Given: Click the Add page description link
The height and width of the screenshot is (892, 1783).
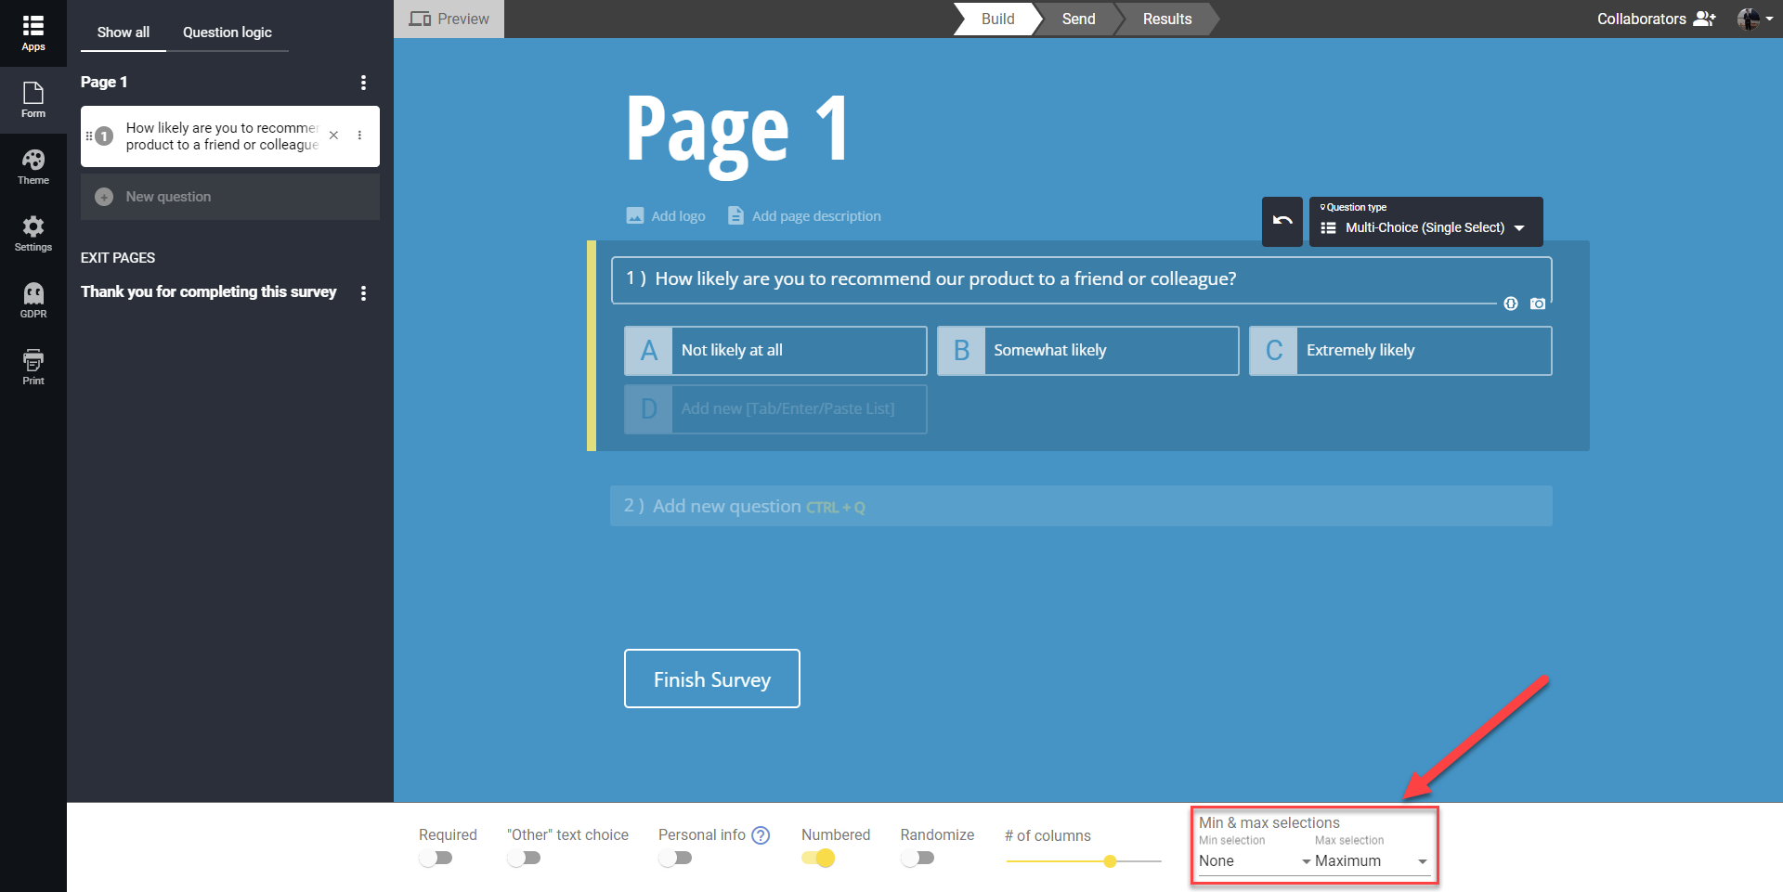Looking at the screenshot, I should pos(816,216).
